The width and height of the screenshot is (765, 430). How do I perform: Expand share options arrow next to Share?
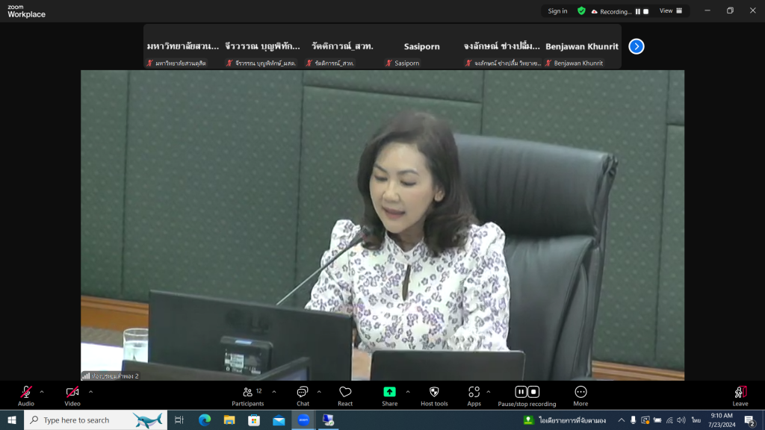(408, 391)
